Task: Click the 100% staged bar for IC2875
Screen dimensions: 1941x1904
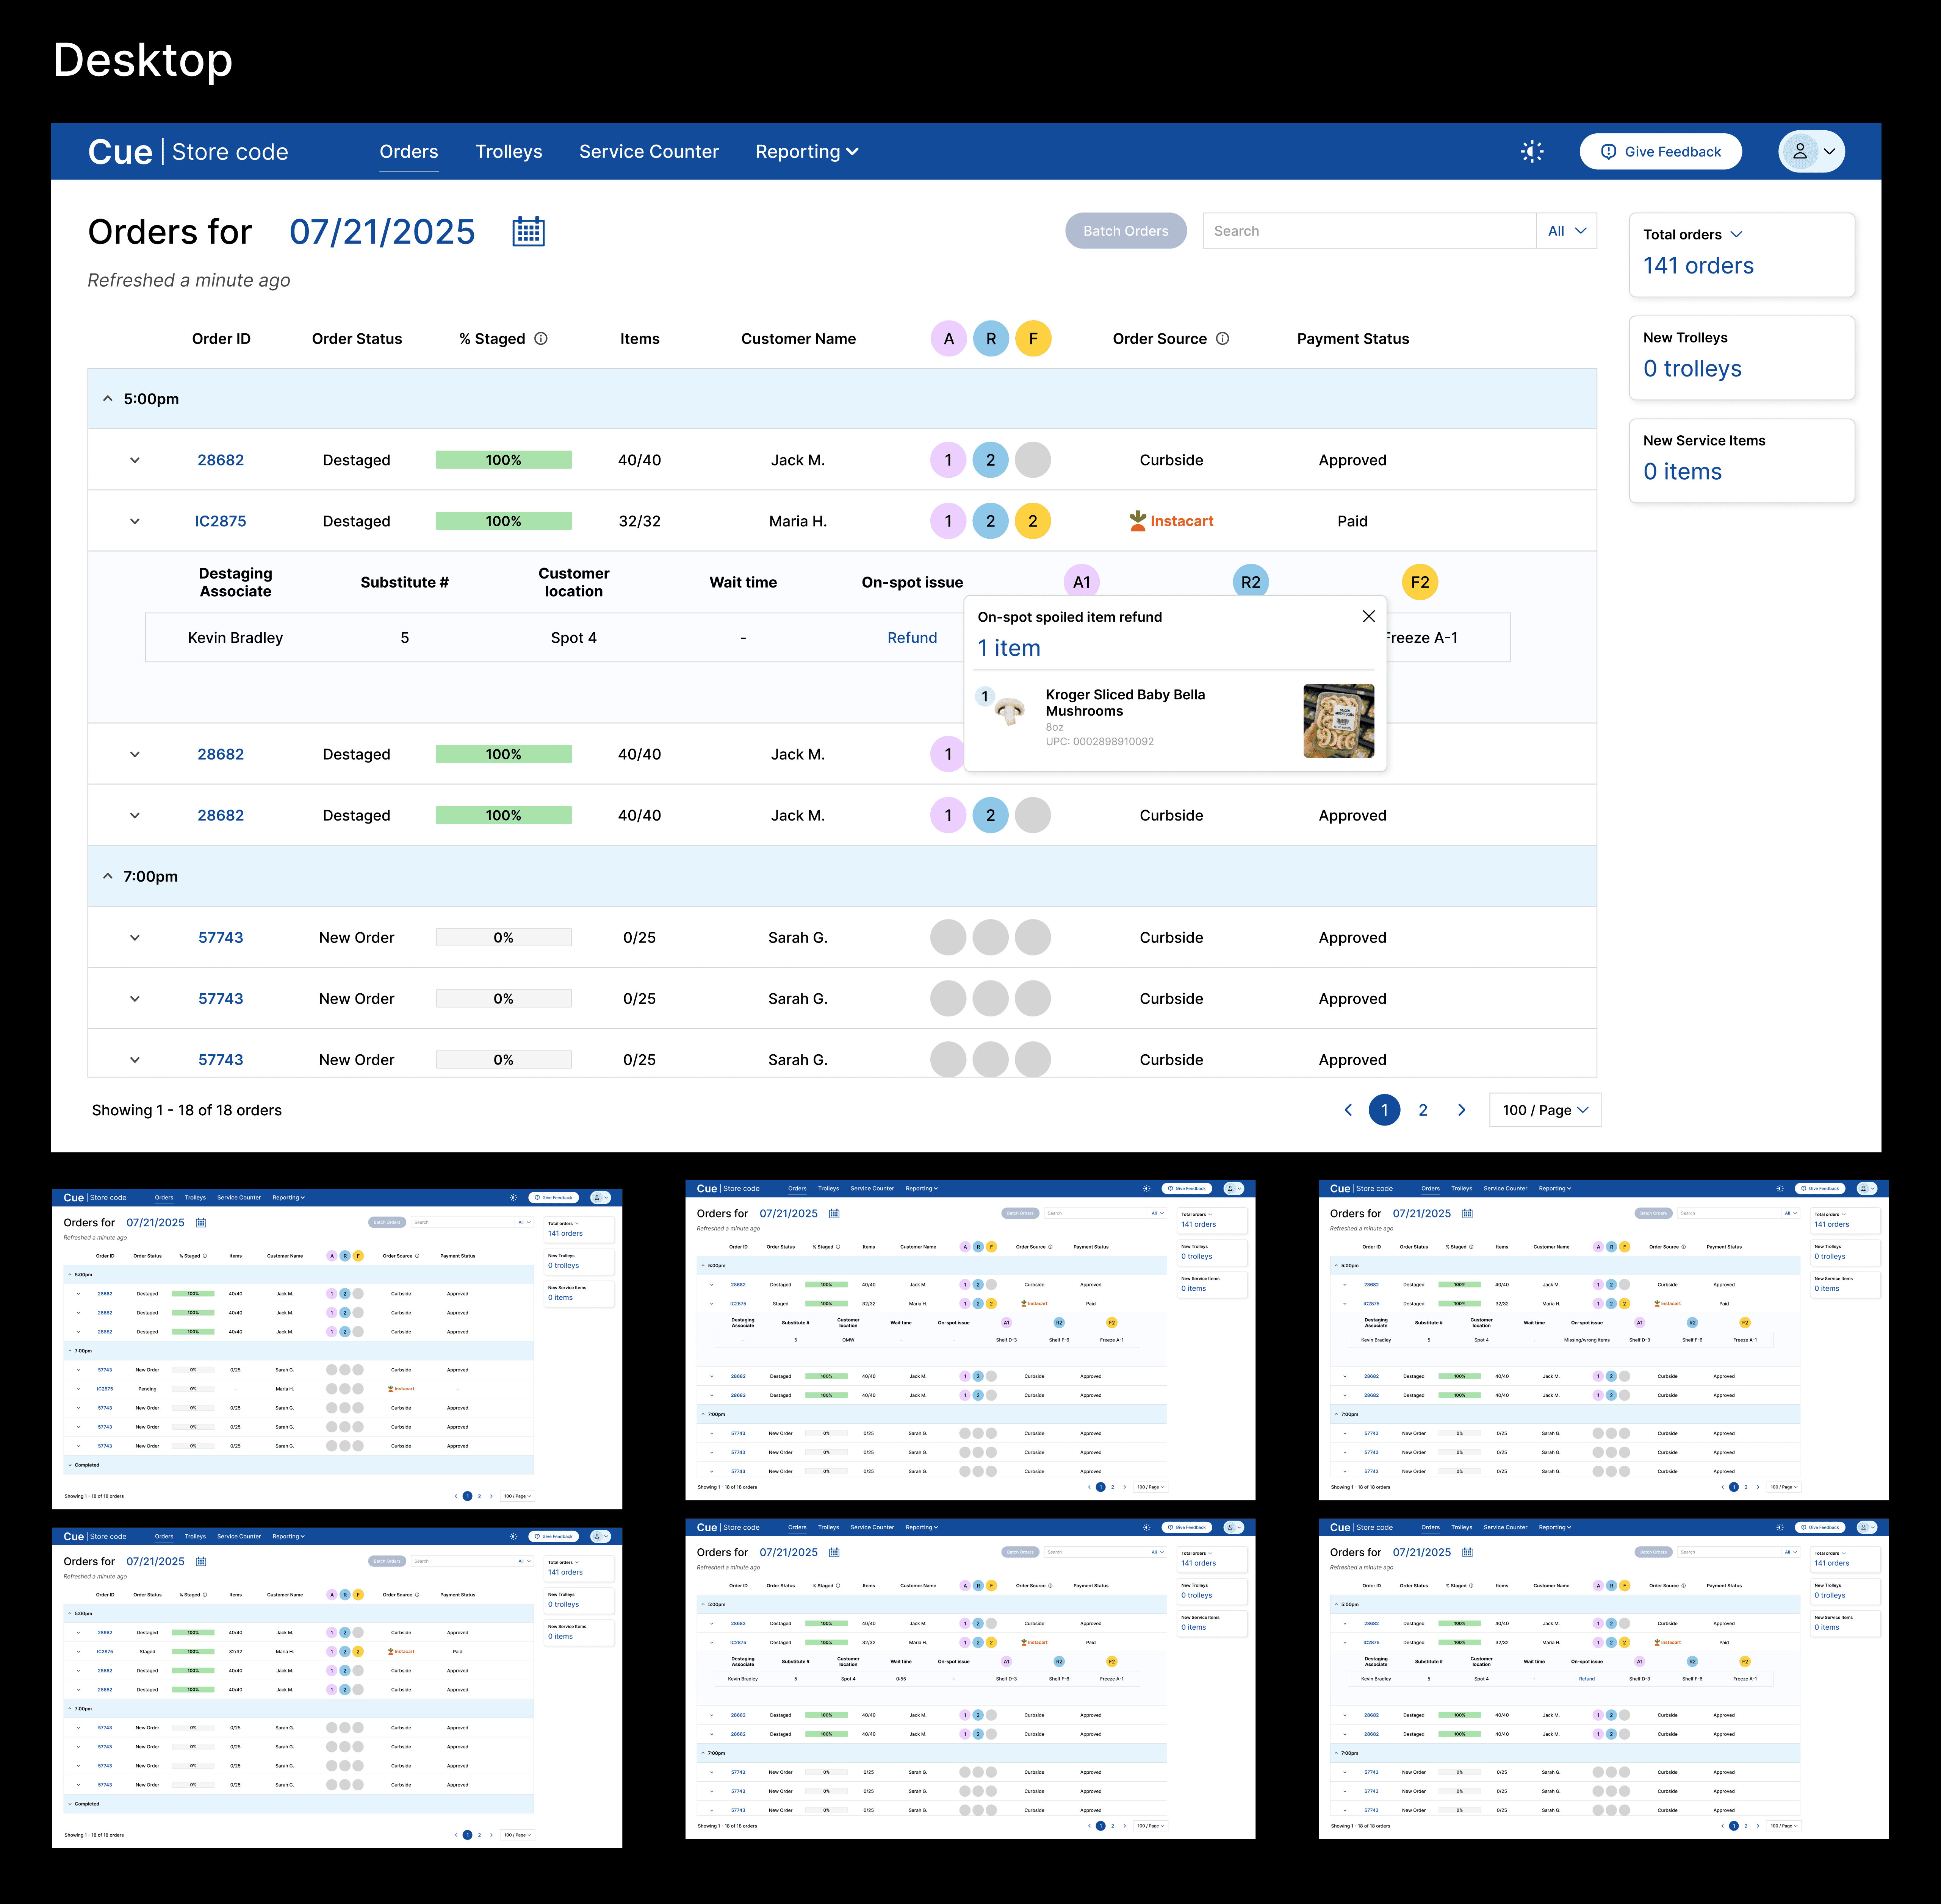Action: pyautogui.click(x=503, y=521)
